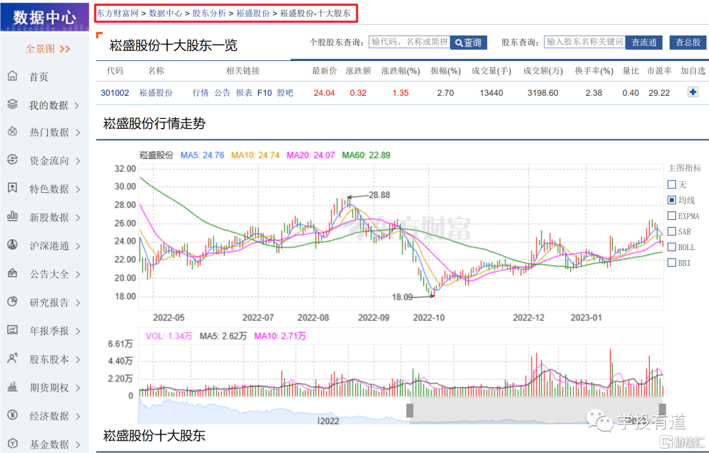Open the F10 related link

(265, 93)
